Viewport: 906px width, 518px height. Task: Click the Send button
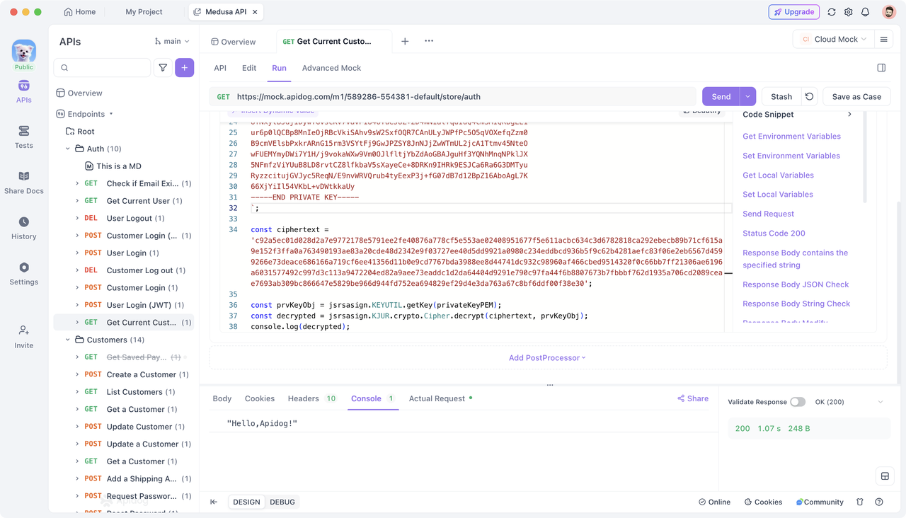[721, 96]
